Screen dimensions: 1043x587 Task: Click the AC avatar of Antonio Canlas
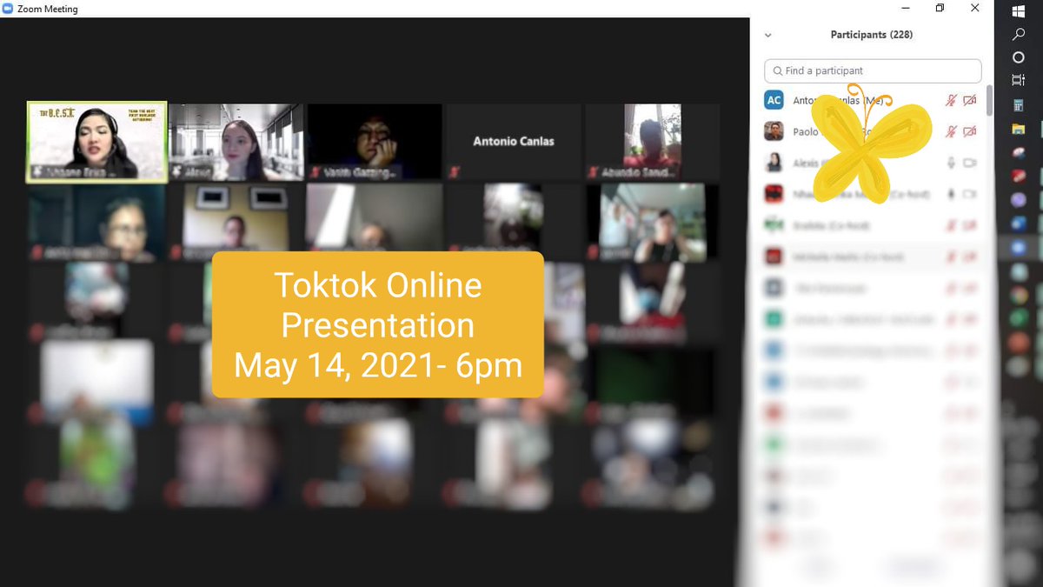[x=774, y=101]
